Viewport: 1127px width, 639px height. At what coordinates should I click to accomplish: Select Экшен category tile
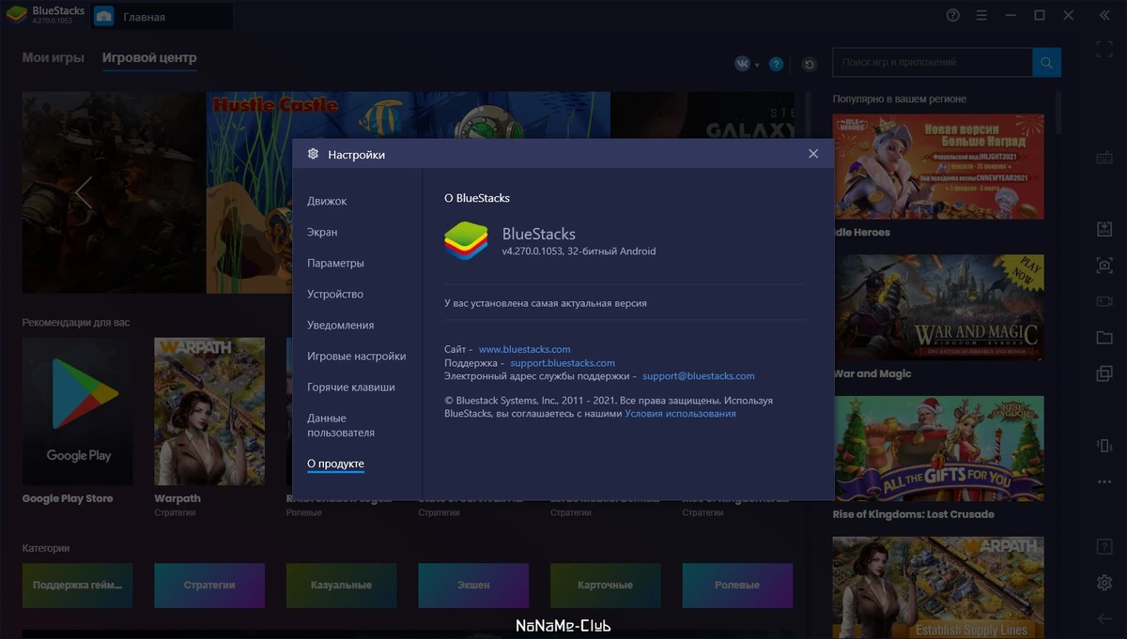pyautogui.click(x=473, y=585)
